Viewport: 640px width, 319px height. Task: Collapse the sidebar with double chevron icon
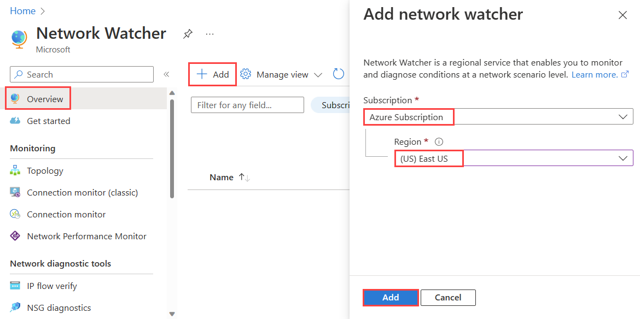(x=166, y=74)
